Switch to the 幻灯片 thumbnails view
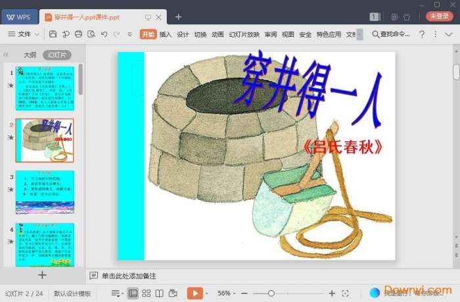Viewport: 460px width, 302px height. pos(57,55)
